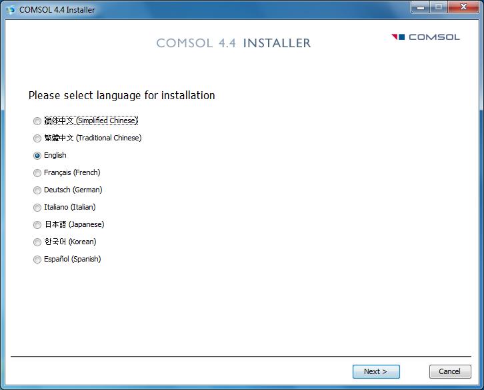Choose Italiano (Italian) language option
484x390 pixels.
37,208
